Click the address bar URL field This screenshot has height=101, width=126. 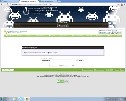(x=63, y=4)
